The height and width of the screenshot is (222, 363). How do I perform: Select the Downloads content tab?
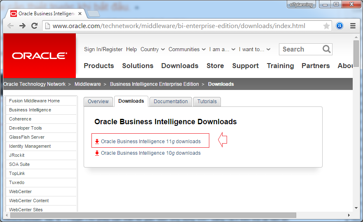click(x=131, y=101)
